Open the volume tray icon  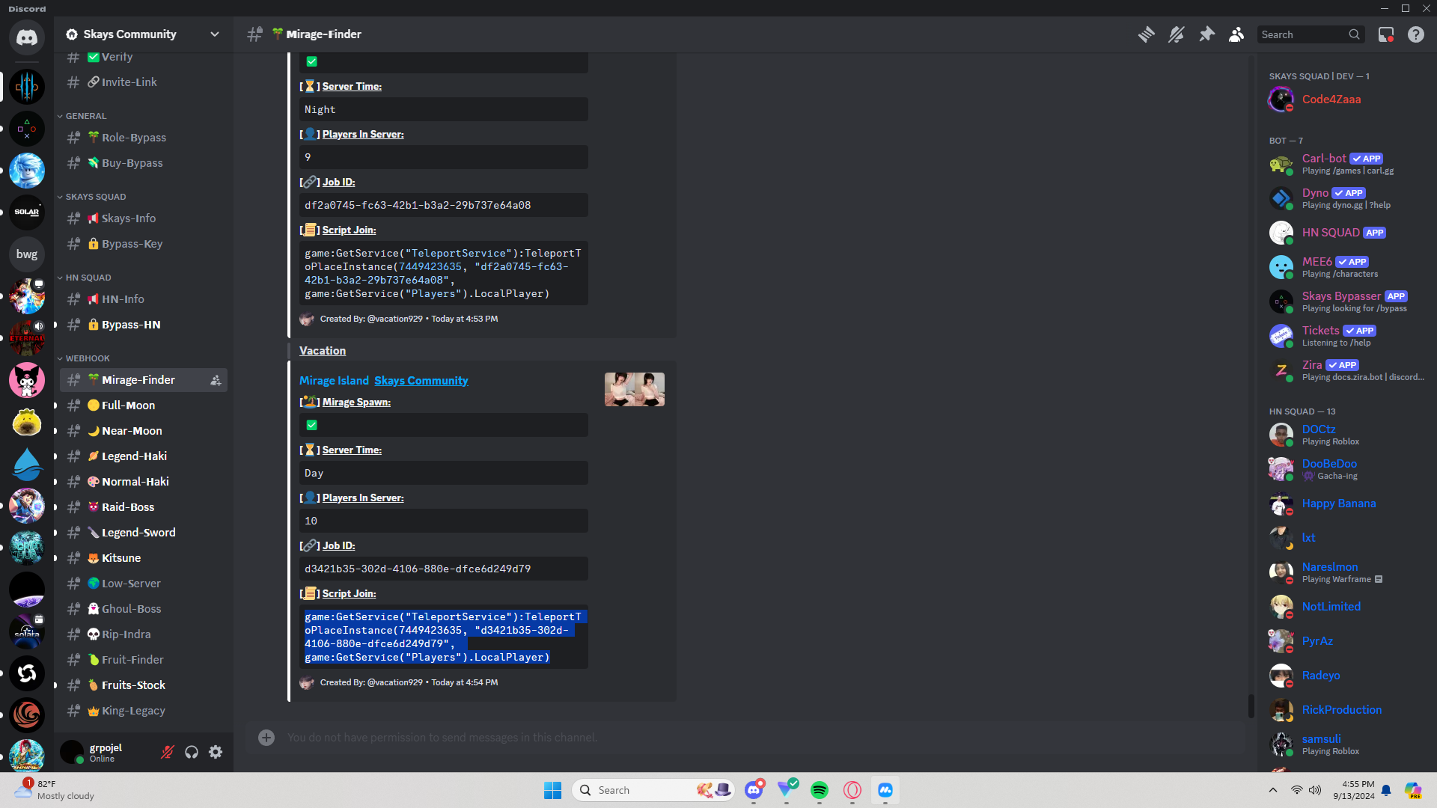click(x=1315, y=790)
